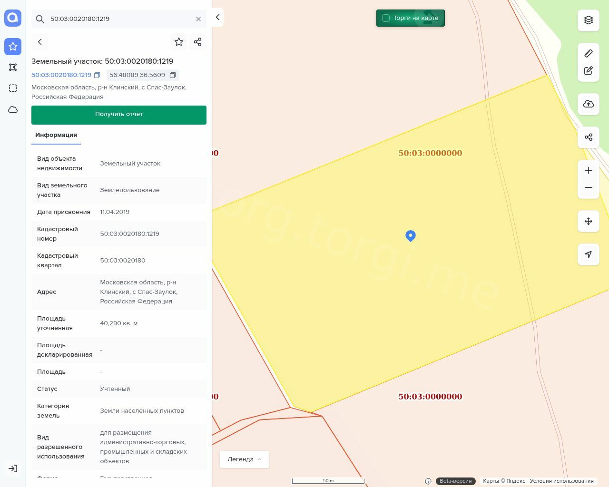
Task: Click the Получить отчет button
Action: click(x=119, y=115)
